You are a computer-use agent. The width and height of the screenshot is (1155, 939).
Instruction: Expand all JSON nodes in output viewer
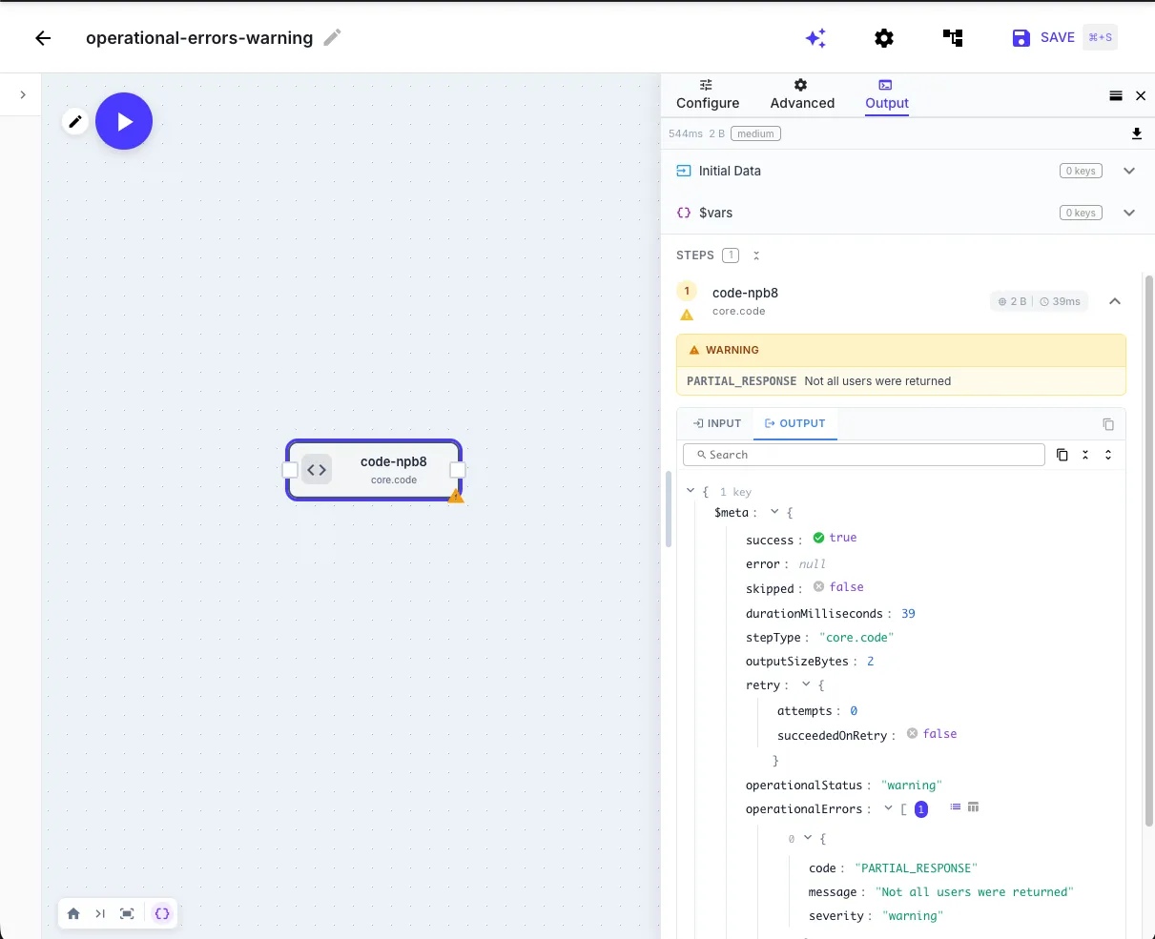pyautogui.click(x=1107, y=455)
